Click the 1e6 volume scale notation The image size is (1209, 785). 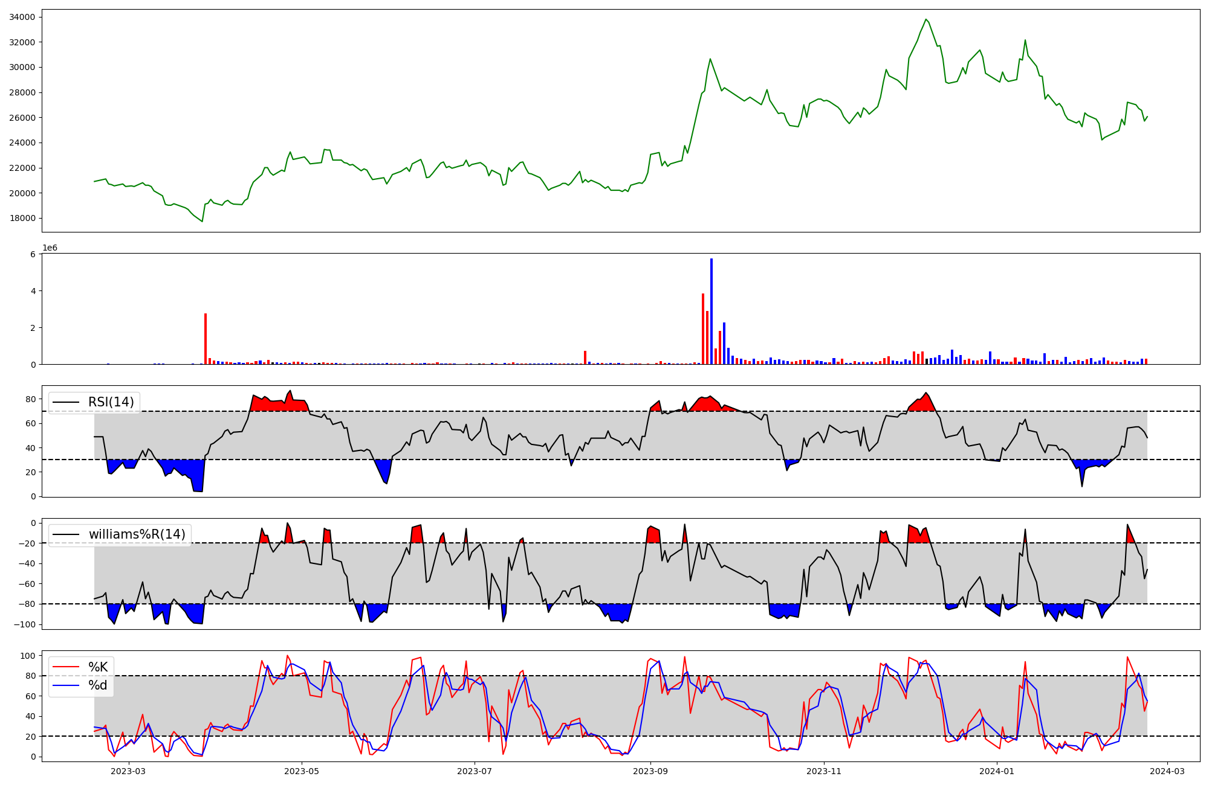(50, 248)
